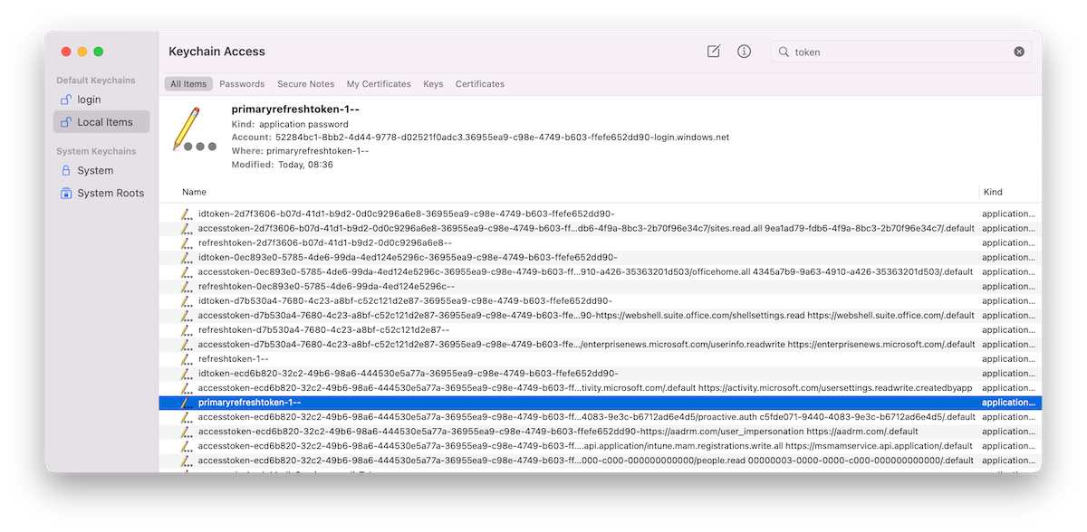1087x532 pixels.
Task: Switch to the All Items tab
Action: [188, 84]
